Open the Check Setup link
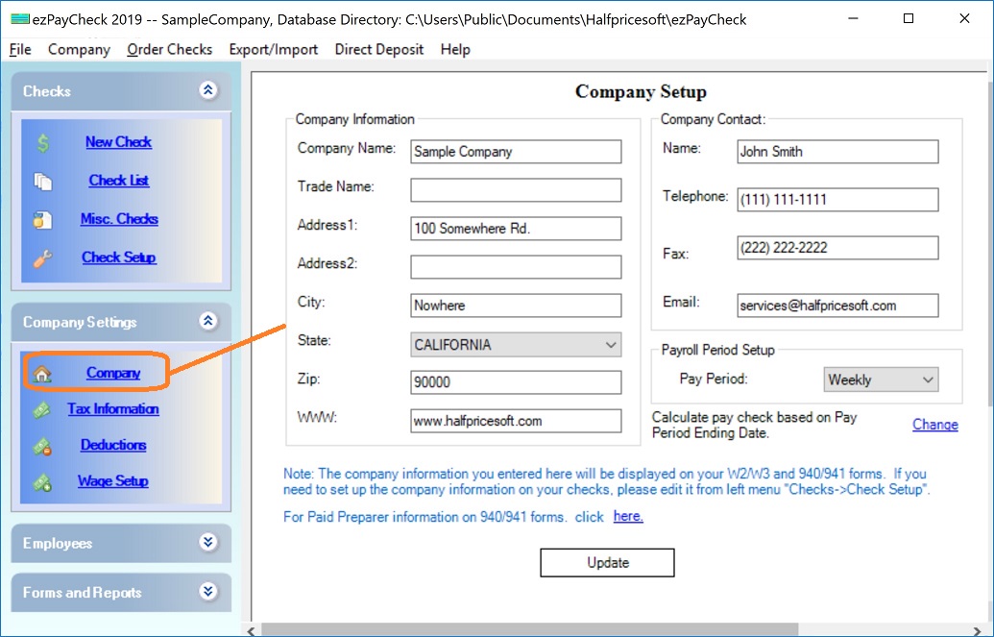Screen dimensions: 994x637 click(x=118, y=257)
